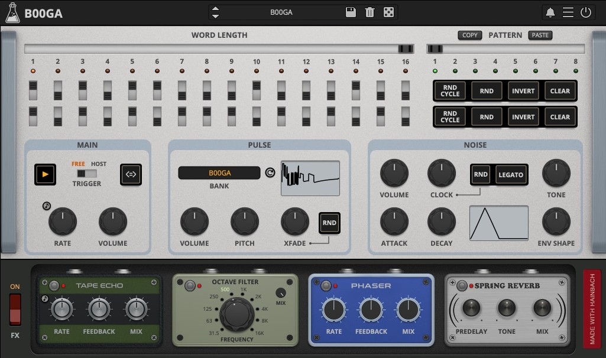Click the Octave Filter FREQUENCY knob

236,315
